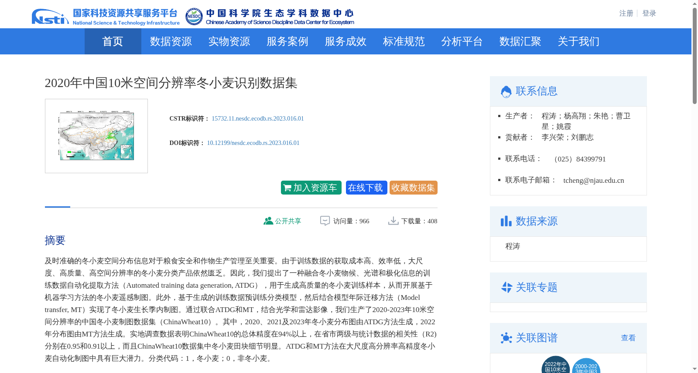Go to 分析平台
The image size is (698, 373).
[462, 41]
